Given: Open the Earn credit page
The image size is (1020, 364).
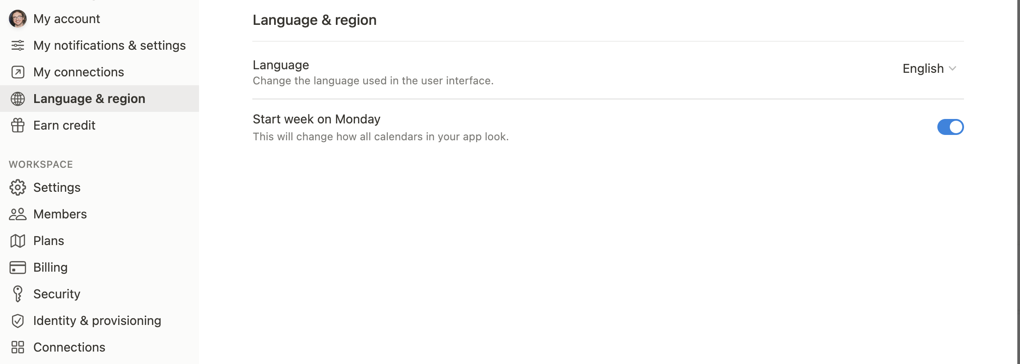Looking at the screenshot, I should click(64, 125).
